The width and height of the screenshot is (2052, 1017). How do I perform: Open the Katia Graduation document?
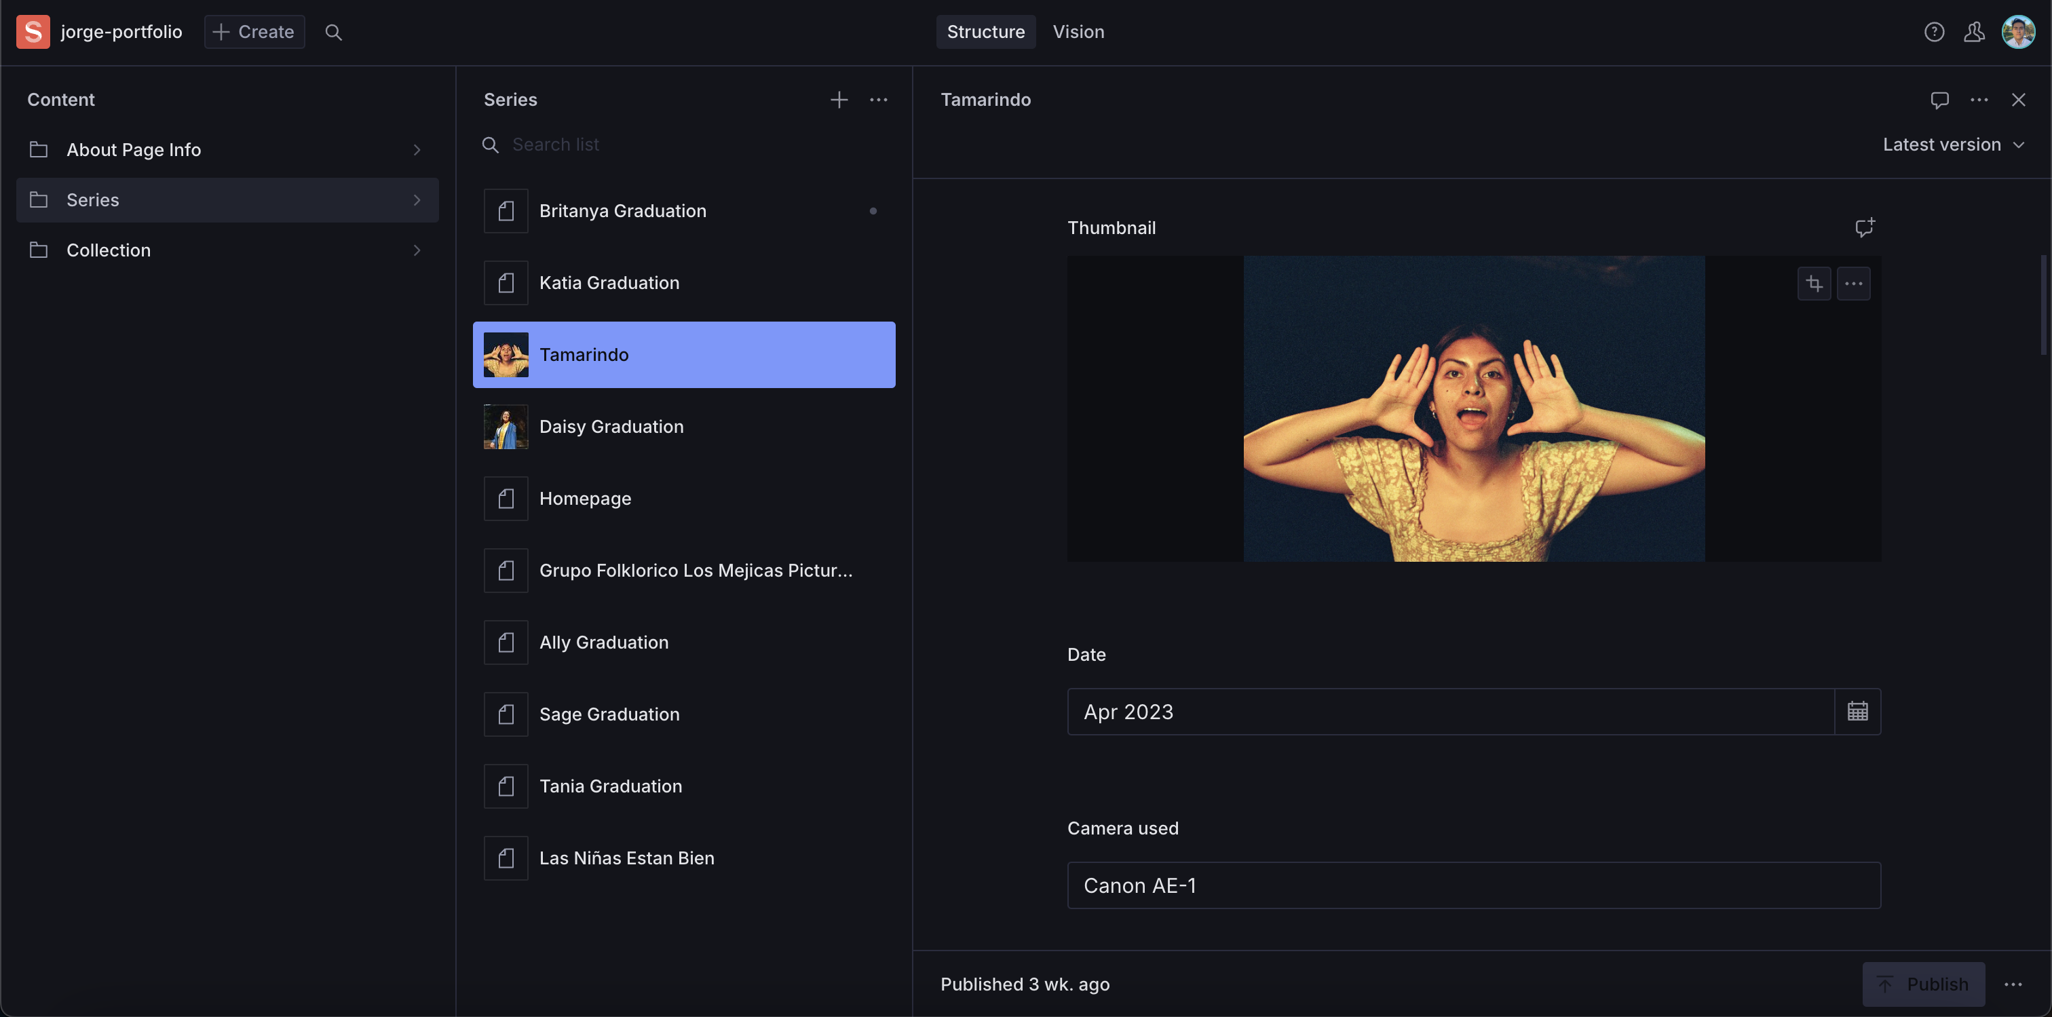click(684, 283)
